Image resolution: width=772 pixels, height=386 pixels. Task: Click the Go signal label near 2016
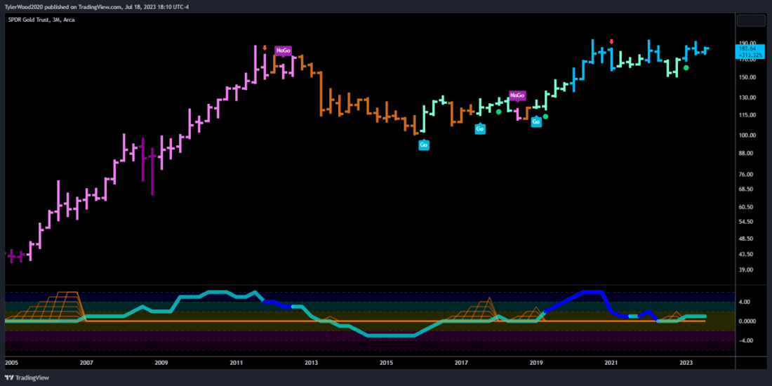(x=423, y=145)
